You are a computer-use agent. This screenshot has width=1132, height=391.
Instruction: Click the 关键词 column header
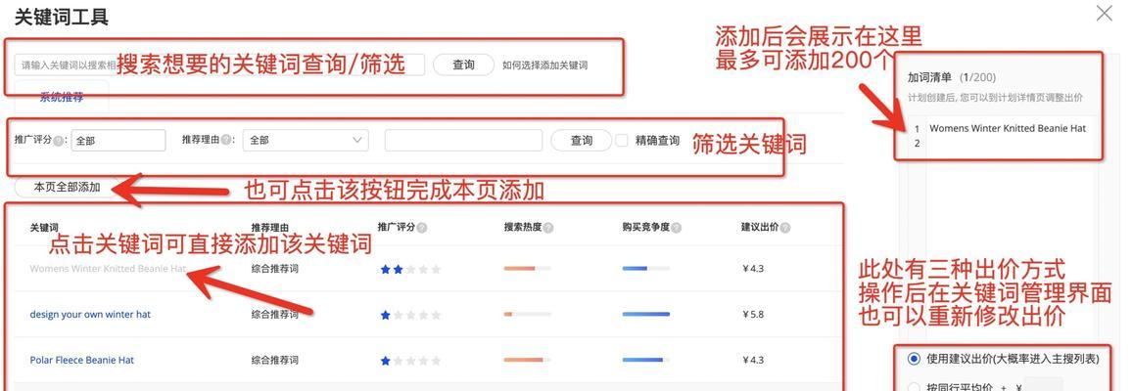click(44, 228)
